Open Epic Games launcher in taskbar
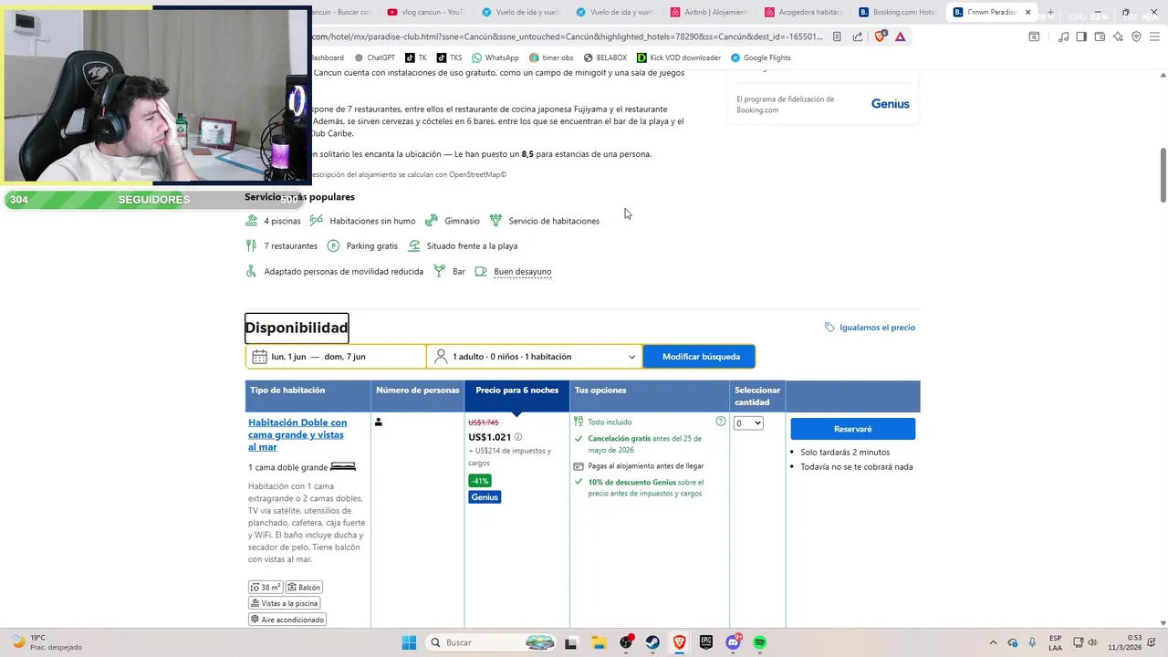The image size is (1168, 657). click(706, 642)
